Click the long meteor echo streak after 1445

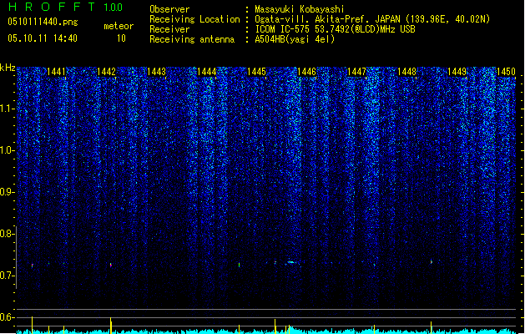click(291, 262)
